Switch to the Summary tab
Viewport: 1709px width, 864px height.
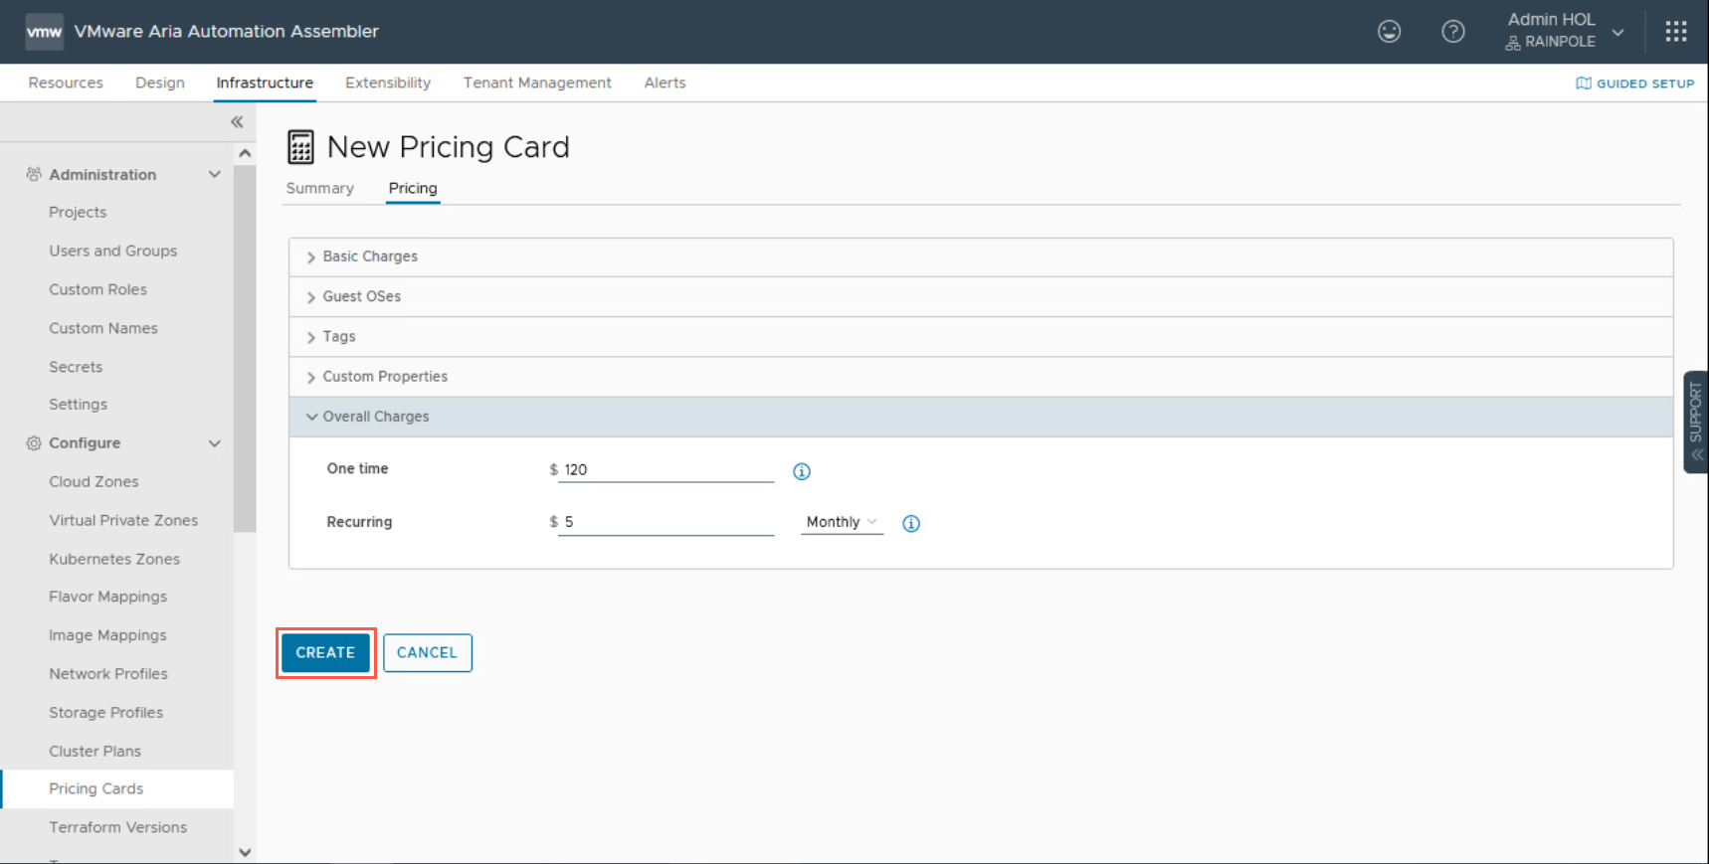click(319, 188)
